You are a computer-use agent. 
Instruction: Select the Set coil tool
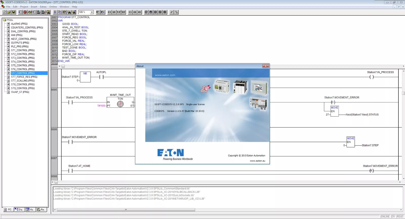135,12
